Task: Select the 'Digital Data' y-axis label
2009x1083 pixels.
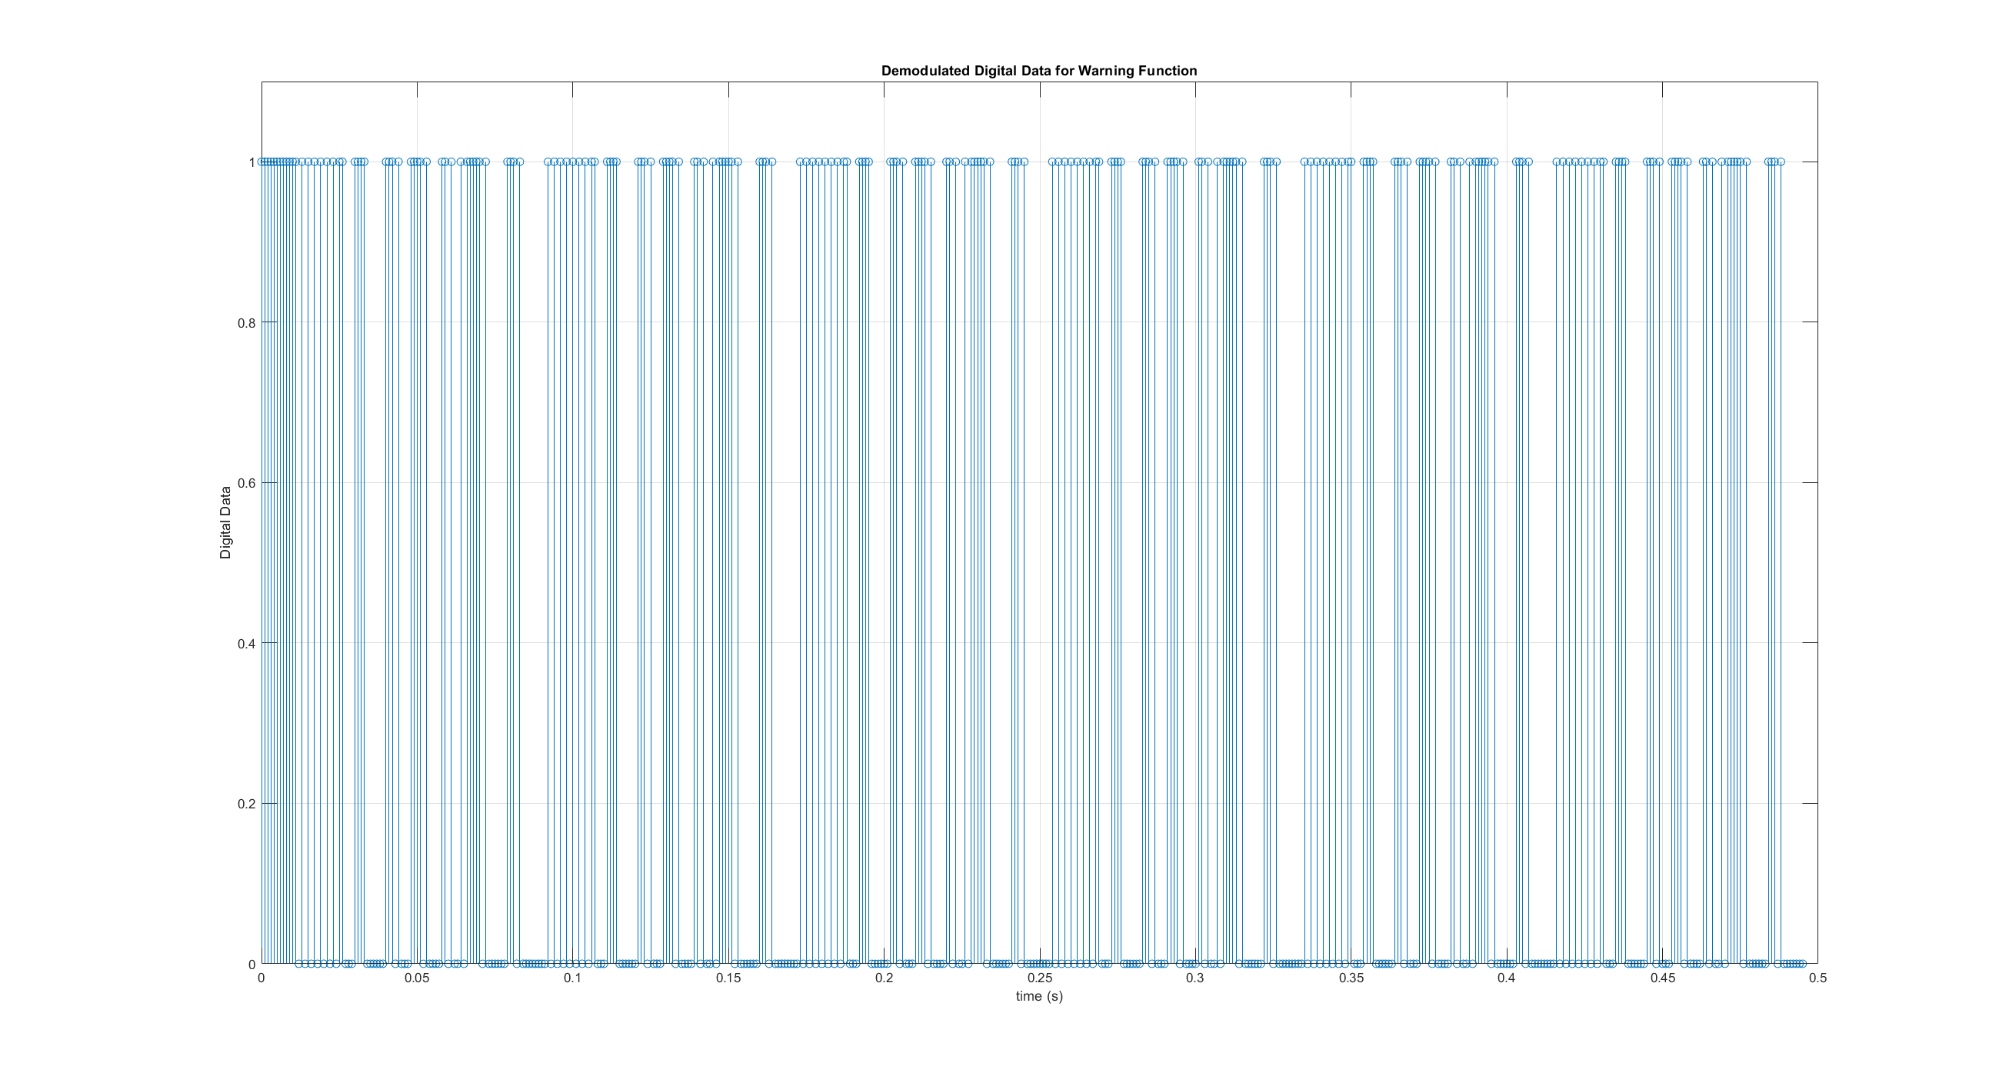Action: click(x=225, y=522)
